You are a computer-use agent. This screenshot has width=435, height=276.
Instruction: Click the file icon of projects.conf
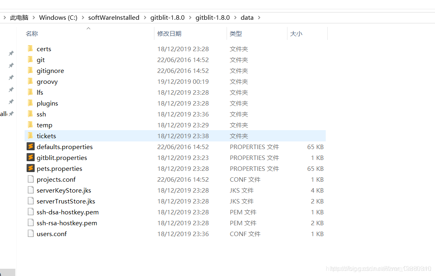[x=31, y=179]
